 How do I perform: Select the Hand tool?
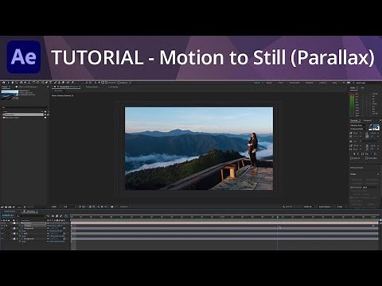13,83
